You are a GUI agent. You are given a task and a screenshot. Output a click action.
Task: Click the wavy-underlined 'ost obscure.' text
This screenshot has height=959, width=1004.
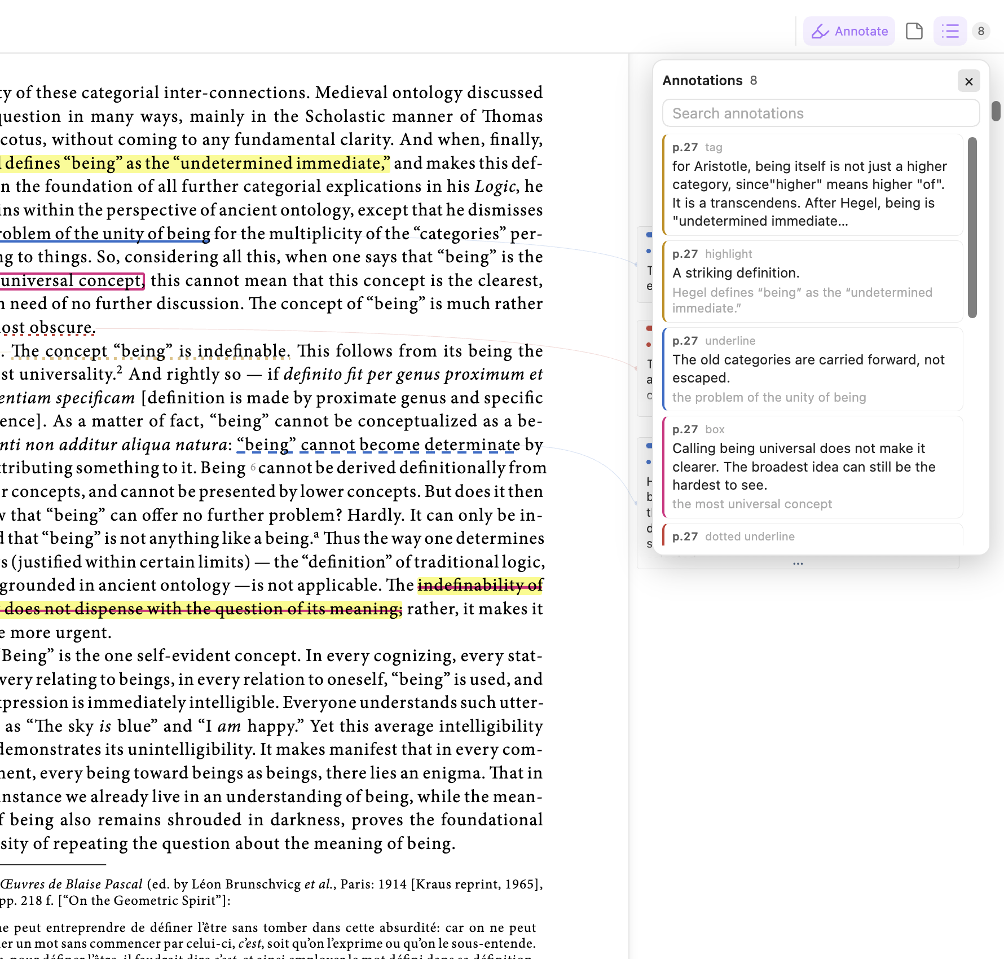click(x=48, y=327)
